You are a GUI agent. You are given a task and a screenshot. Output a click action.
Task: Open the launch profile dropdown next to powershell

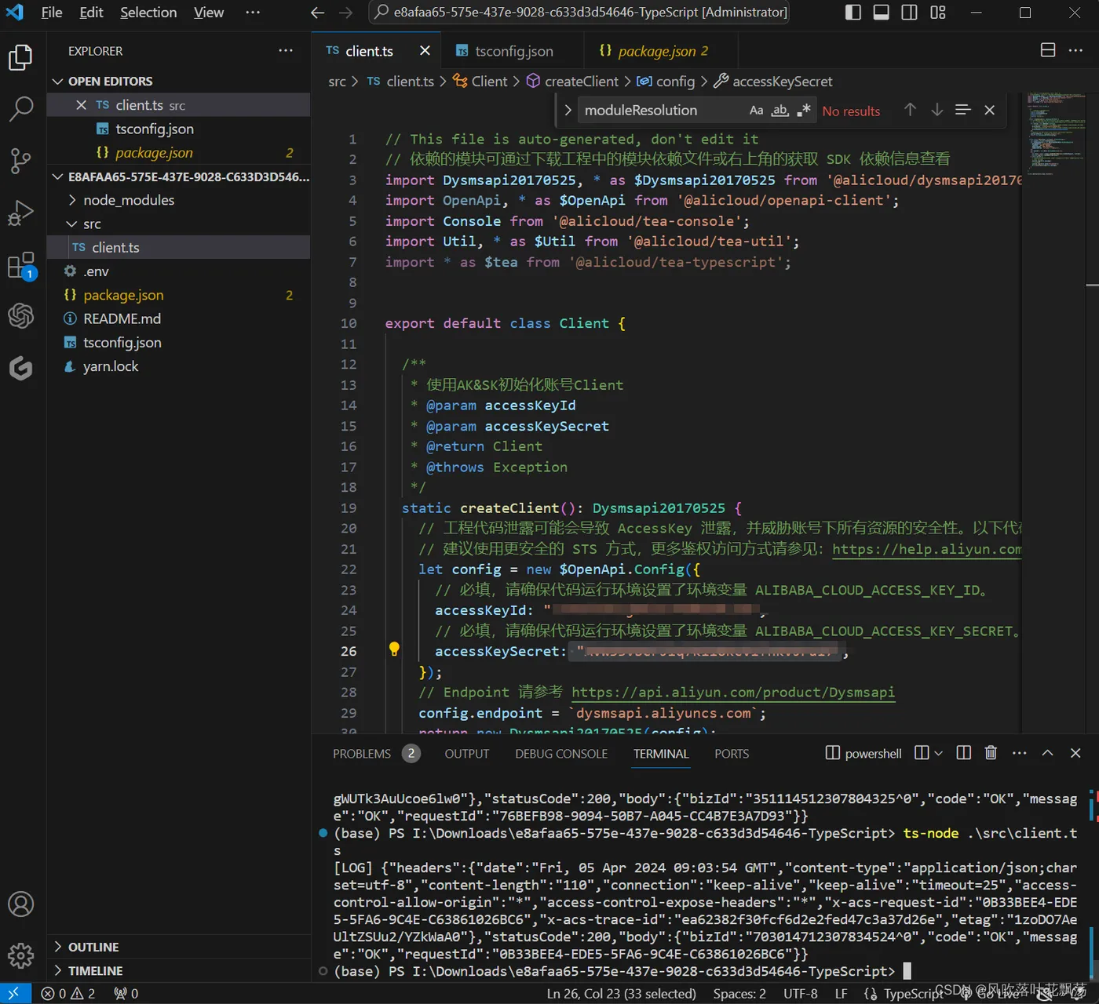pyautogui.click(x=938, y=753)
